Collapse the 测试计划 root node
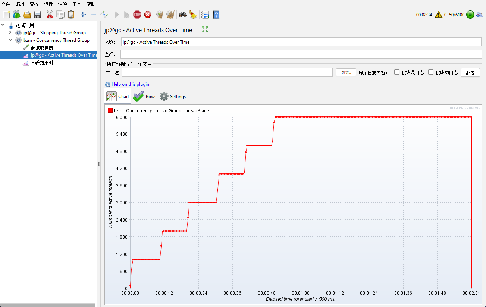 click(x=3, y=25)
